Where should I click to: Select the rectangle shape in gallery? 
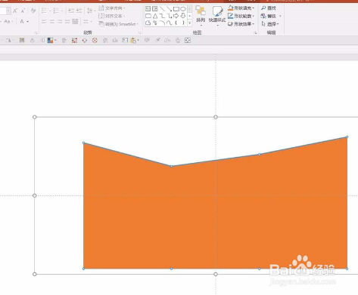pyautogui.click(x=176, y=9)
